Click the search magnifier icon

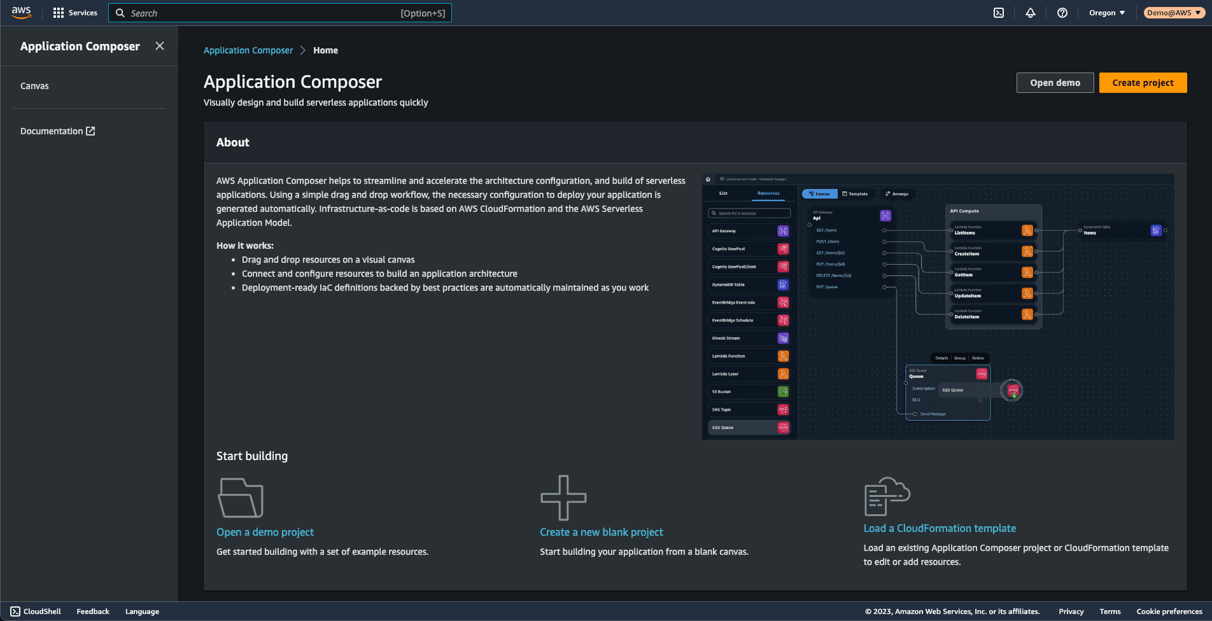pyautogui.click(x=120, y=13)
